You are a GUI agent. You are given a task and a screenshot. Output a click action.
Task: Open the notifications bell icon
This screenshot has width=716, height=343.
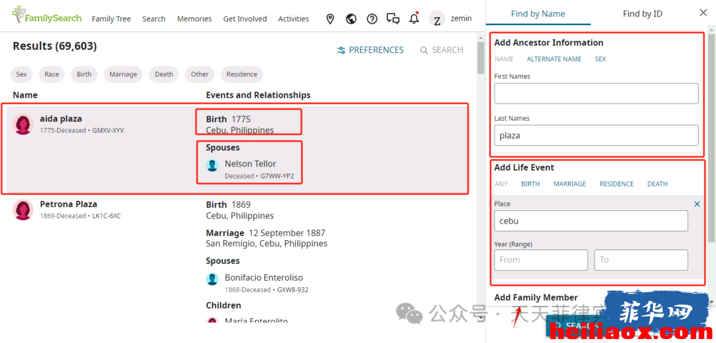coord(414,19)
